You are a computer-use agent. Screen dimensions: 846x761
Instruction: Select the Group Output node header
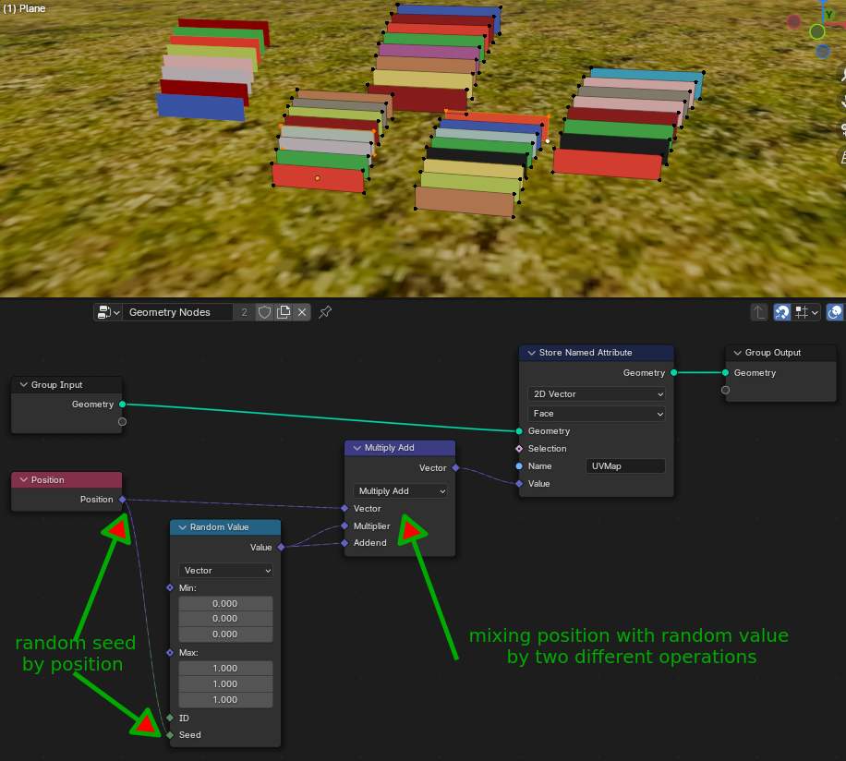tap(780, 352)
